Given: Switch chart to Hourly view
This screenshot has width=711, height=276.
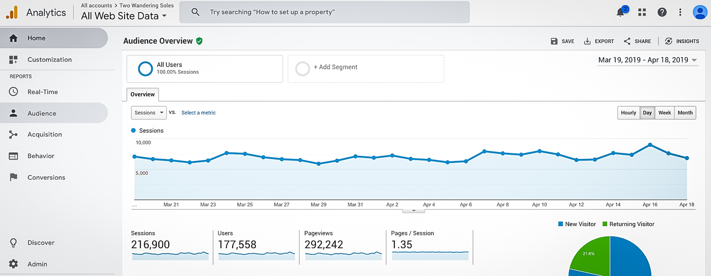Looking at the screenshot, I should pos(629,113).
